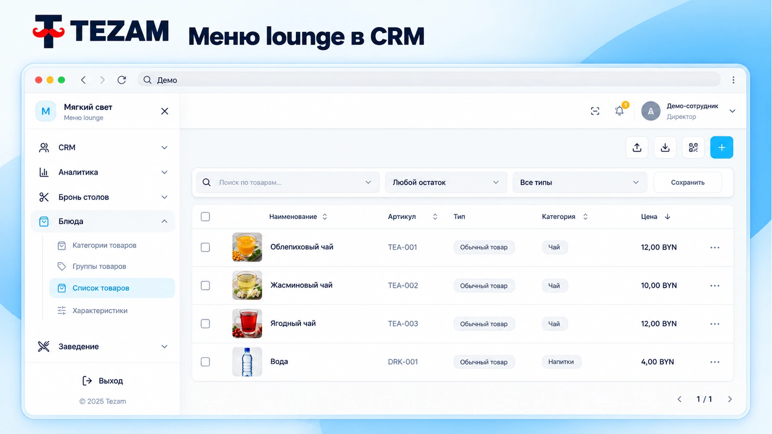The image size is (772, 434).
Task: Open the QR code icon button
Action: click(693, 148)
